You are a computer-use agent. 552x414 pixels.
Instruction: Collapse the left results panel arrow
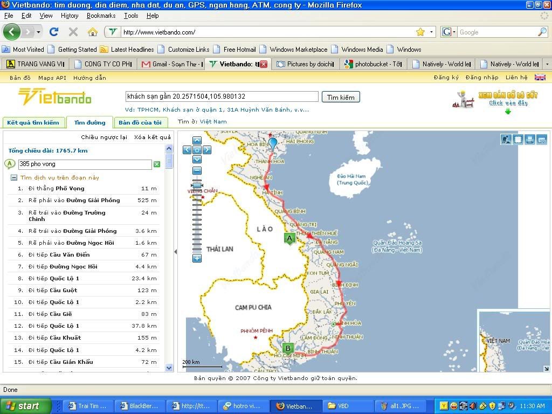(175, 252)
